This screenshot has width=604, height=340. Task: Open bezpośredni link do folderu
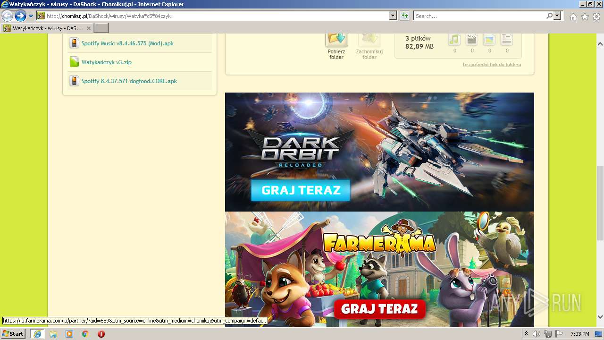click(x=492, y=65)
